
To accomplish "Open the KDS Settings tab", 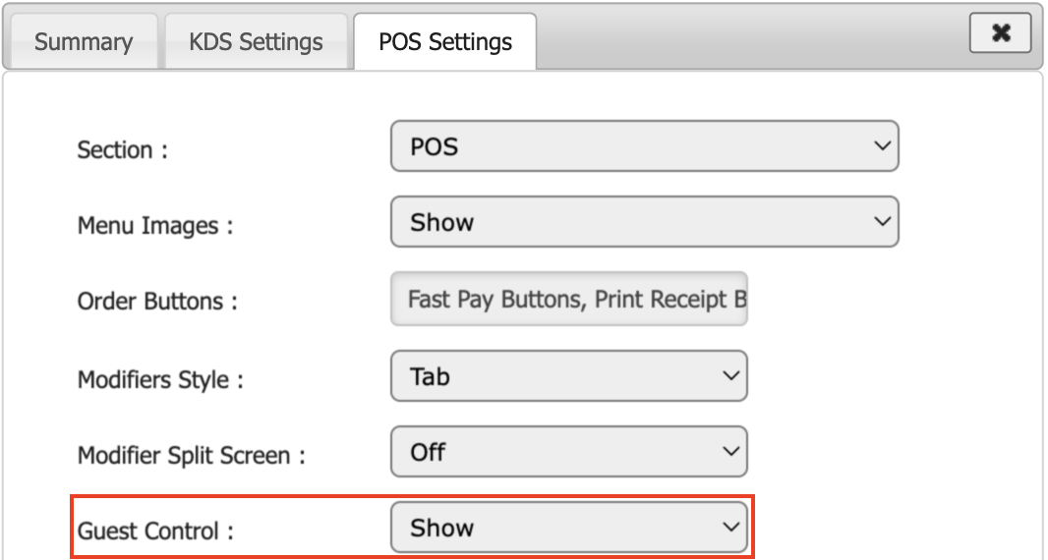I will click(256, 42).
